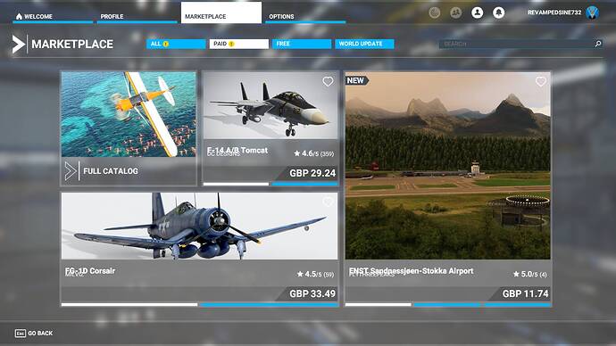
Task: Select the World Update filter
Action: 364,44
